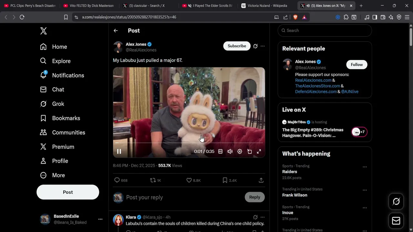Open more options for Frank Wilson trend
This screenshot has width=413, height=232.
tap(365, 190)
